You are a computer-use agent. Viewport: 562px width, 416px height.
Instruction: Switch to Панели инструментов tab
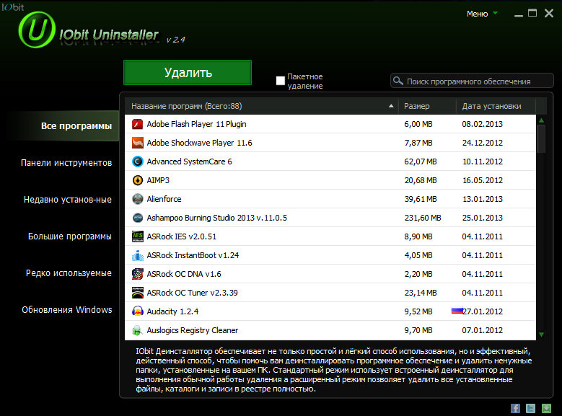tap(66, 163)
